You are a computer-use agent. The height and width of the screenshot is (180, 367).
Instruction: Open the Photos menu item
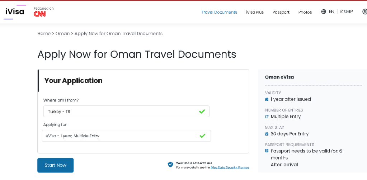305,12
